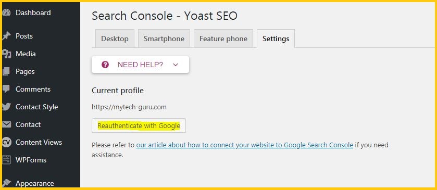Click Reauthenticate with Google button

click(x=139, y=125)
